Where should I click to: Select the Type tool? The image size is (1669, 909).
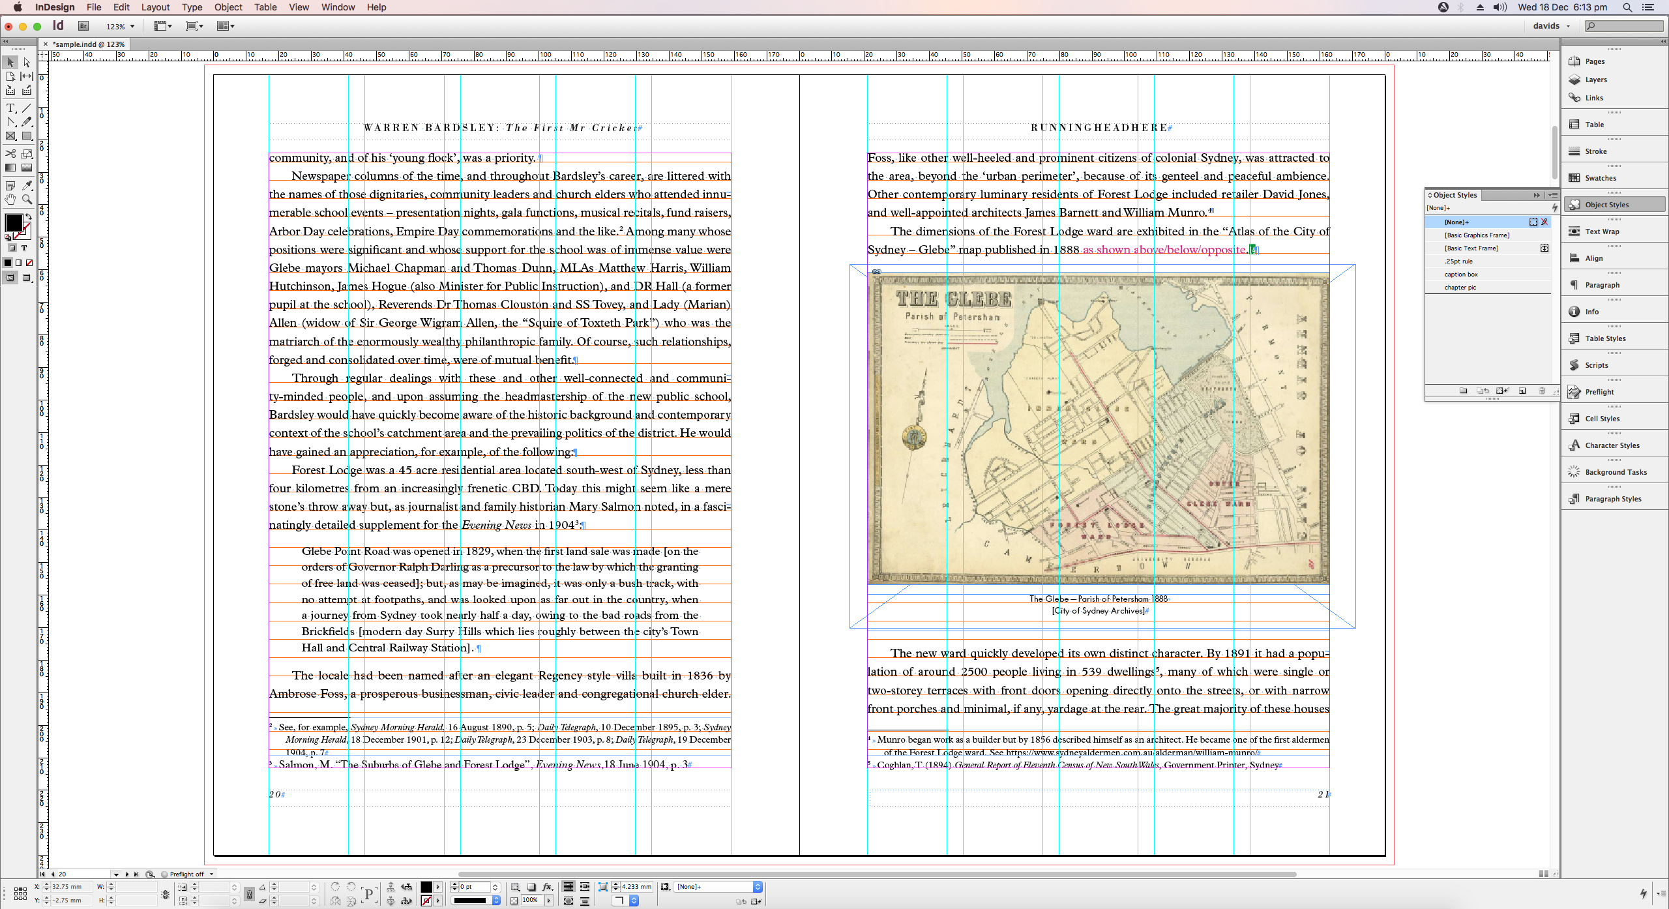(10, 108)
